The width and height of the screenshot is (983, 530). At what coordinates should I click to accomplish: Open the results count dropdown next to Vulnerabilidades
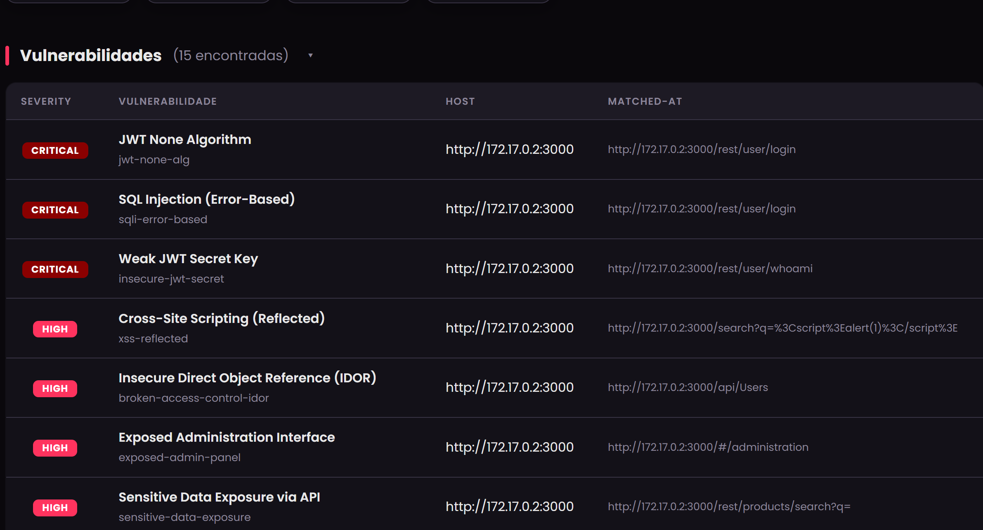310,55
